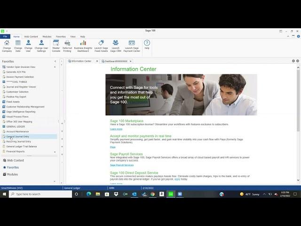
Task: Open the File menu
Action: click(5, 37)
